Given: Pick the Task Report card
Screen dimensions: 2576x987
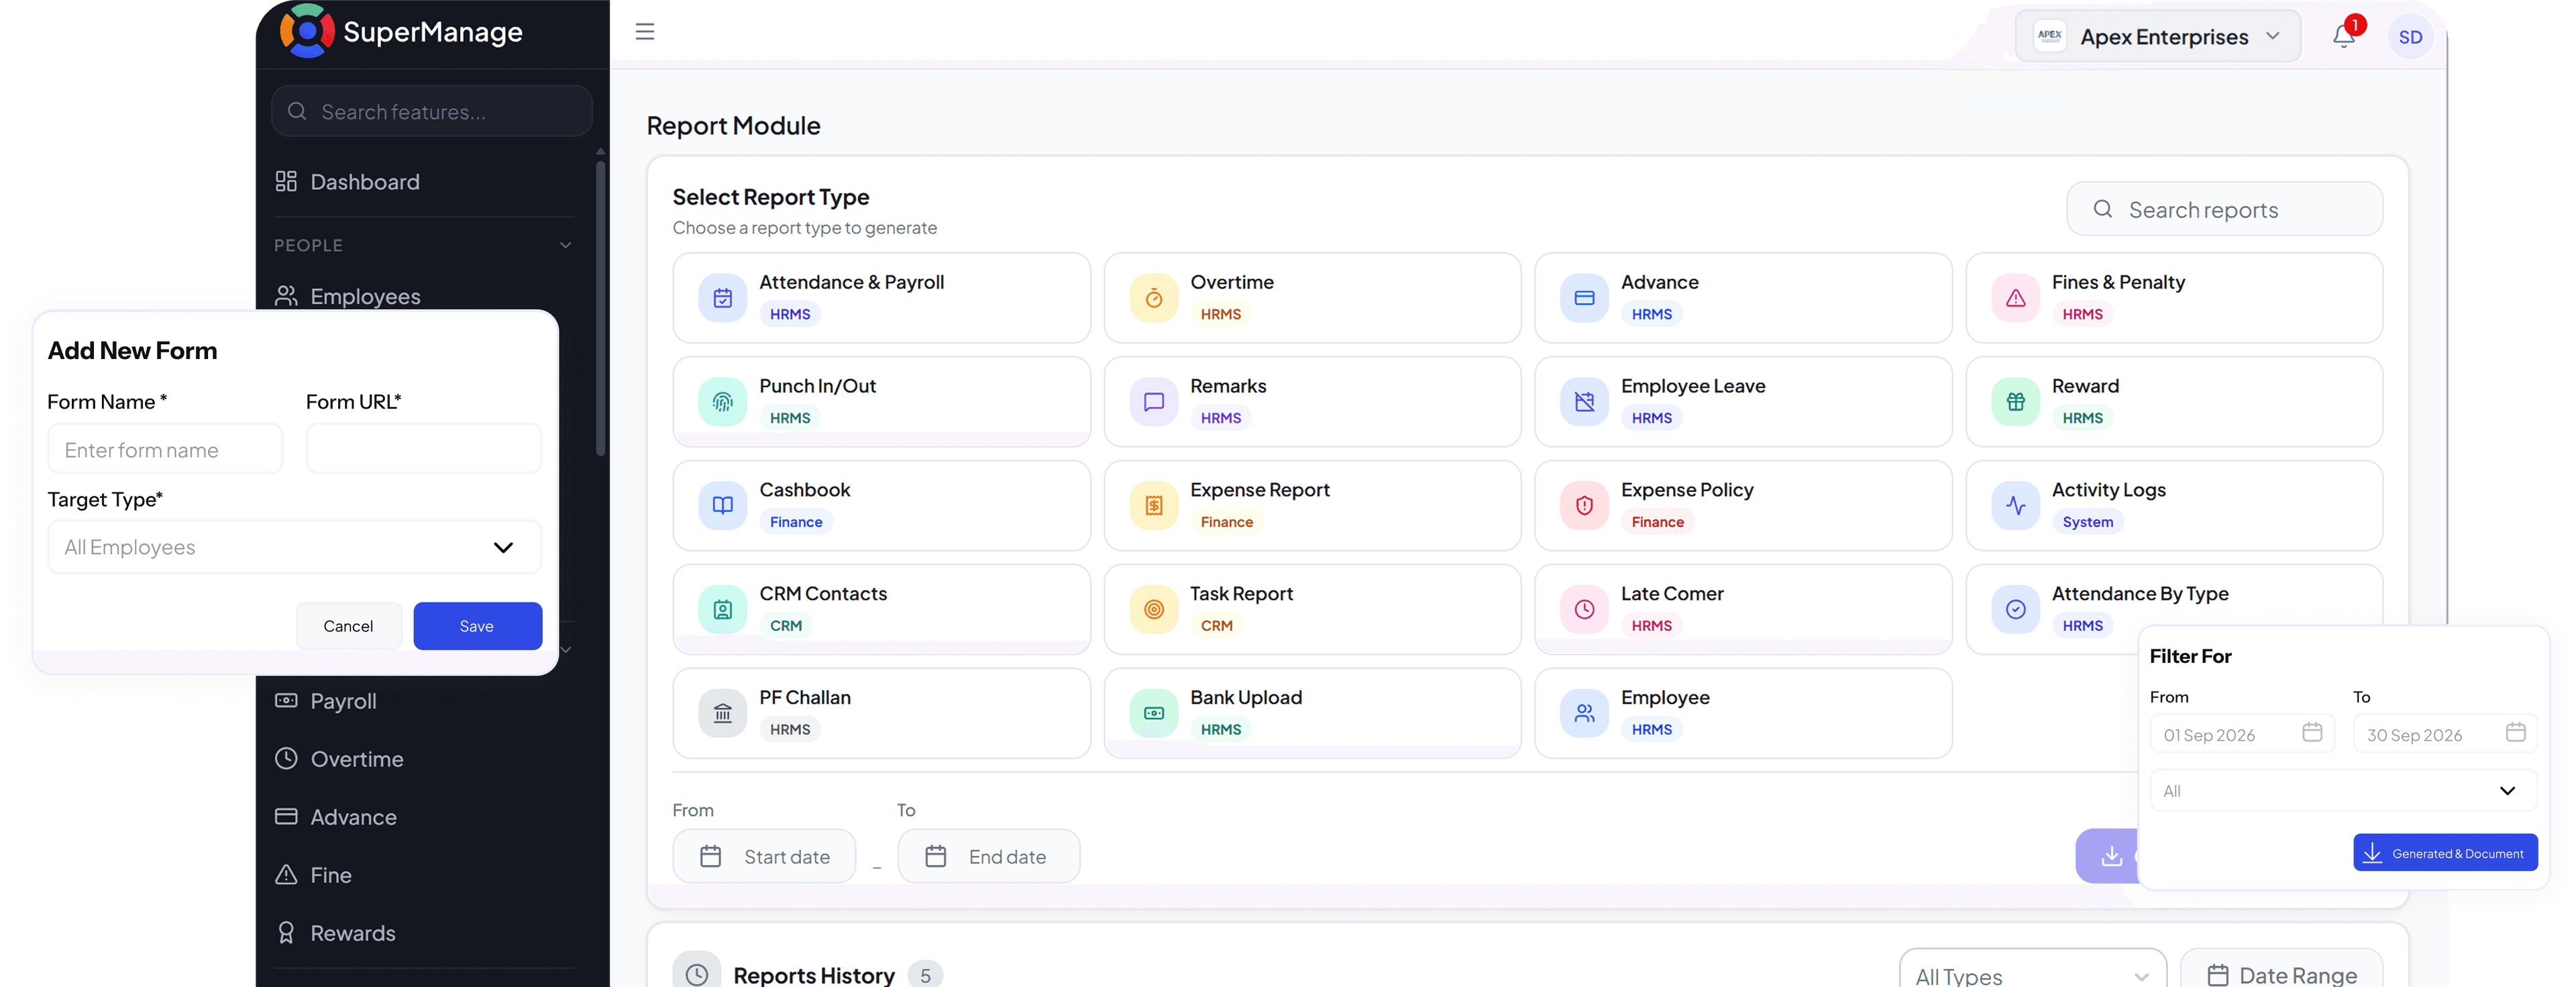Looking at the screenshot, I should click(1312, 610).
